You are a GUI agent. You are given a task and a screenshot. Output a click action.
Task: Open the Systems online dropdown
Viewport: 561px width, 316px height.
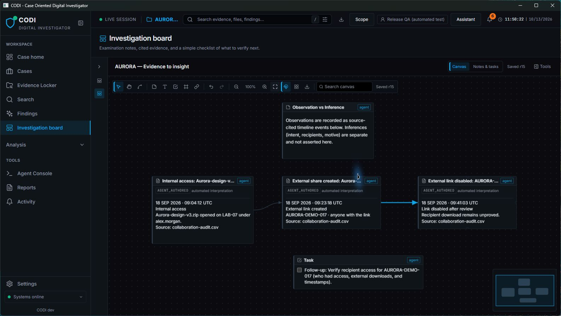[x=46, y=297]
